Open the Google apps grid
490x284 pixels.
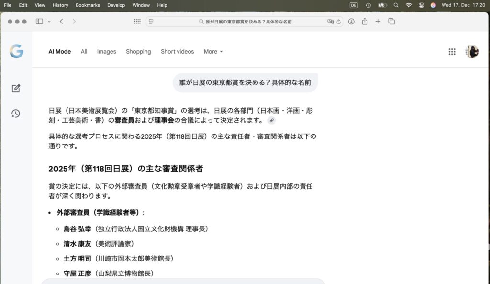point(452,52)
